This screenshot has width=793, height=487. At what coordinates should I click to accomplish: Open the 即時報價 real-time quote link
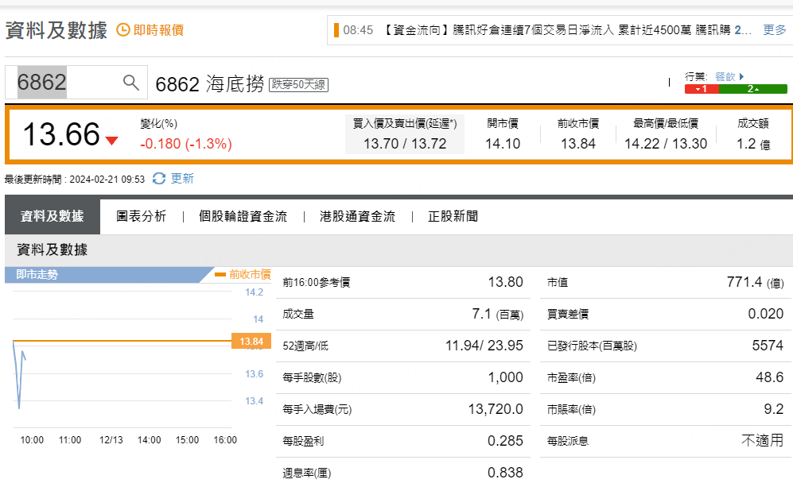pyautogui.click(x=158, y=30)
